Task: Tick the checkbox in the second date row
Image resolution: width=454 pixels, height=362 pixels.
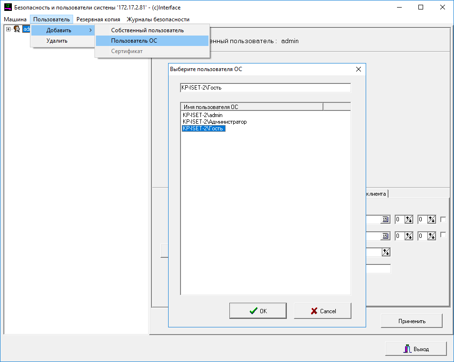Action: [x=443, y=235]
